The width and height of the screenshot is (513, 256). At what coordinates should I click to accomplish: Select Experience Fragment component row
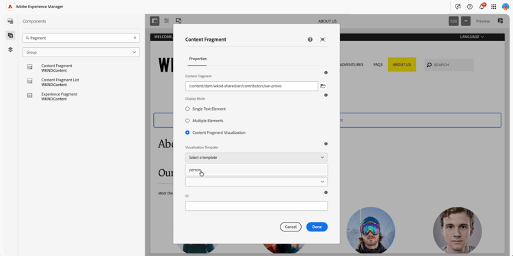(81, 97)
